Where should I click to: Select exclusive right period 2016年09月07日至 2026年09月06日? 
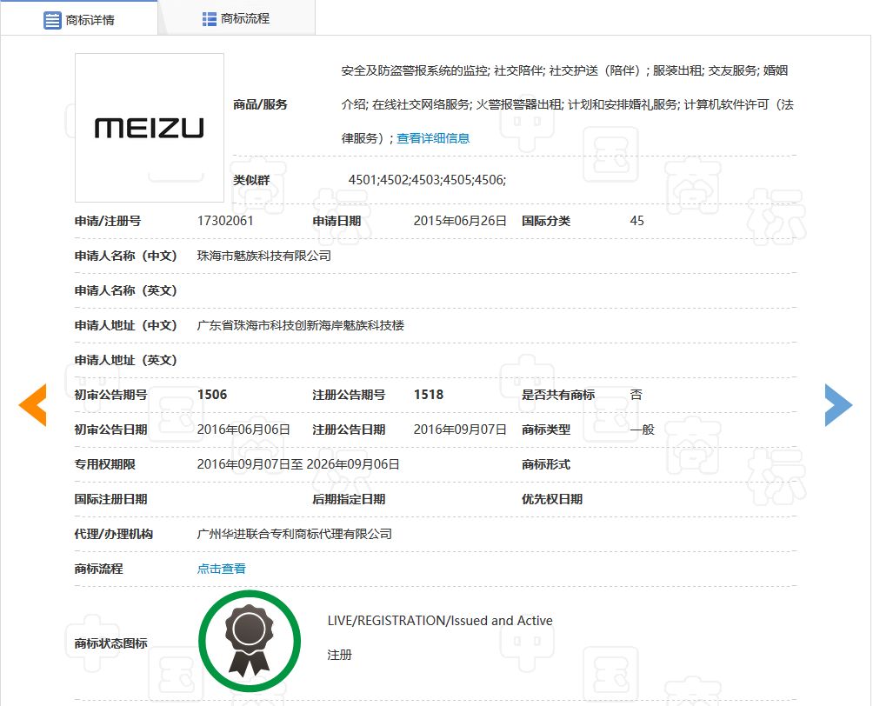click(x=298, y=464)
